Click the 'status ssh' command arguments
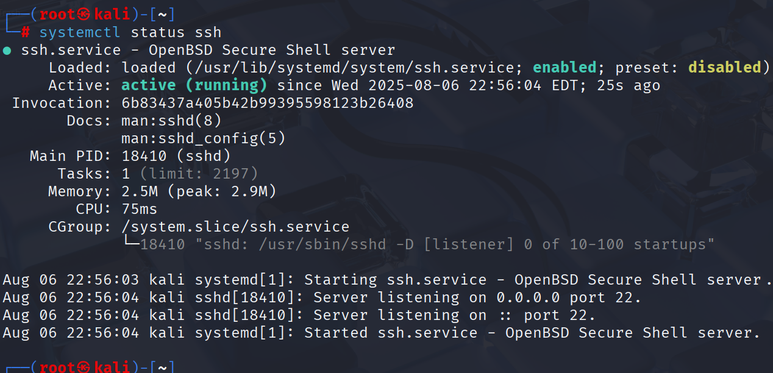Screen dimensions: 773x373 click(176, 32)
